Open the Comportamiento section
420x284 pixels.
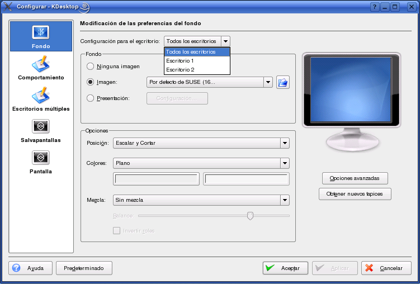click(x=41, y=68)
